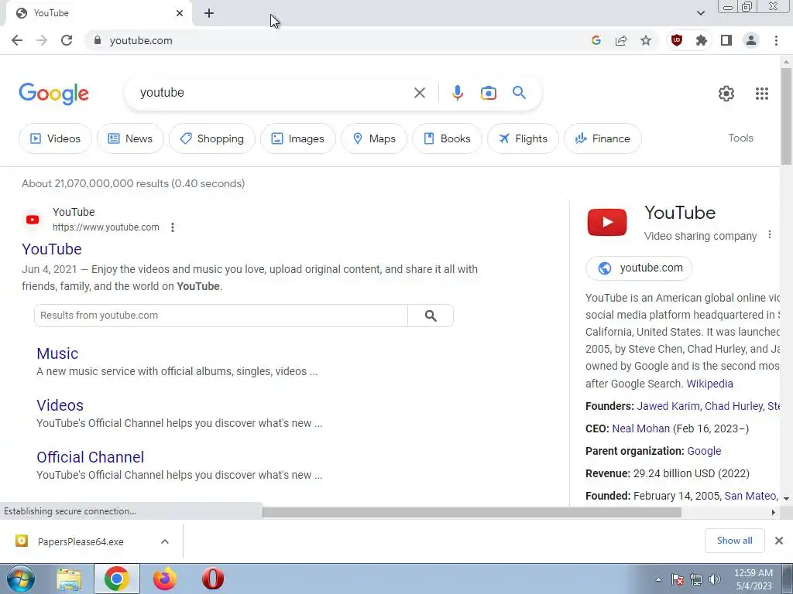This screenshot has height=594, width=793.
Task: Search within youtube.com results button
Action: [431, 316]
